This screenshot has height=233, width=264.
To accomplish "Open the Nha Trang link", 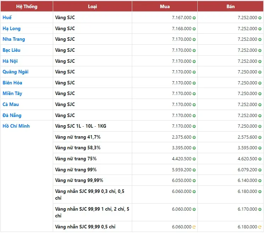I will pos(14,39).
